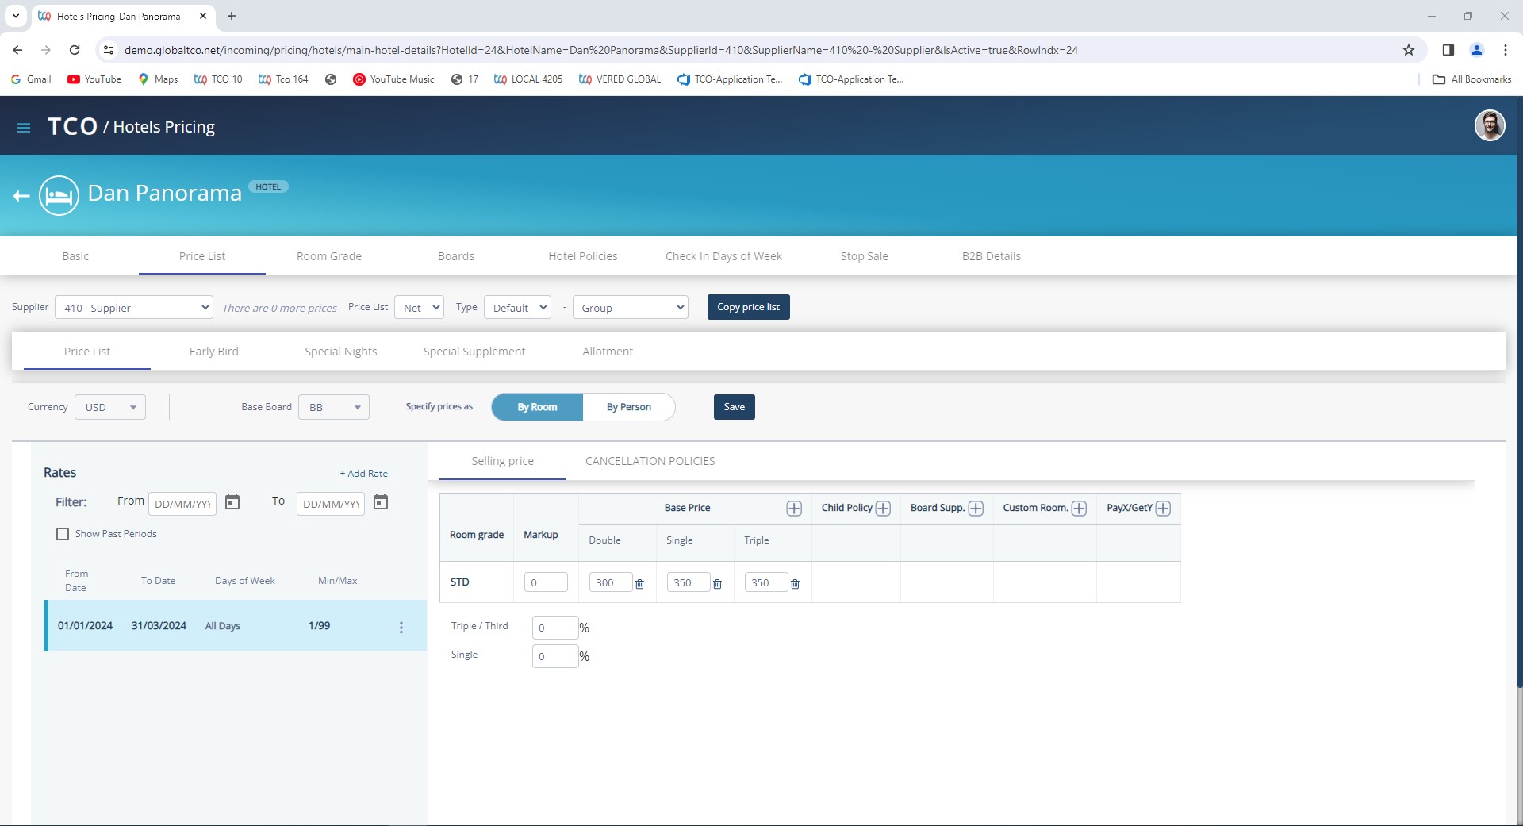Click the Save button
1523x826 pixels.
pos(735,407)
